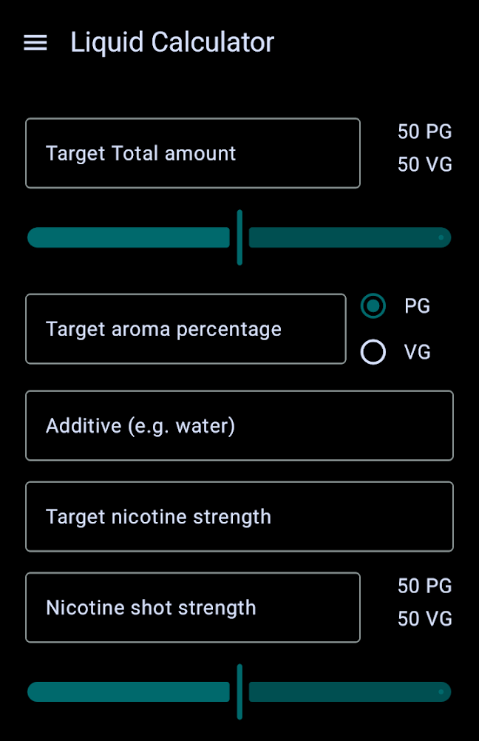Click into the Additive (e.g. water) field
The height and width of the screenshot is (741, 479).
[239, 426]
